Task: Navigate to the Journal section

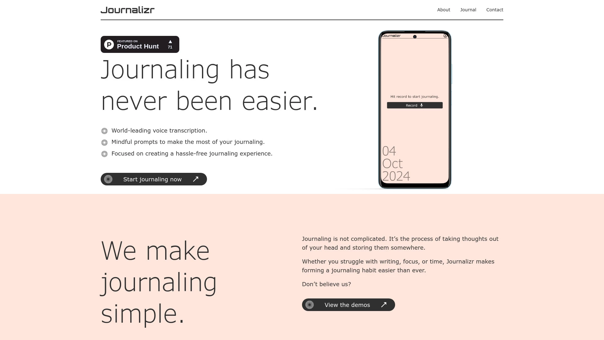Action: coord(468,9)
